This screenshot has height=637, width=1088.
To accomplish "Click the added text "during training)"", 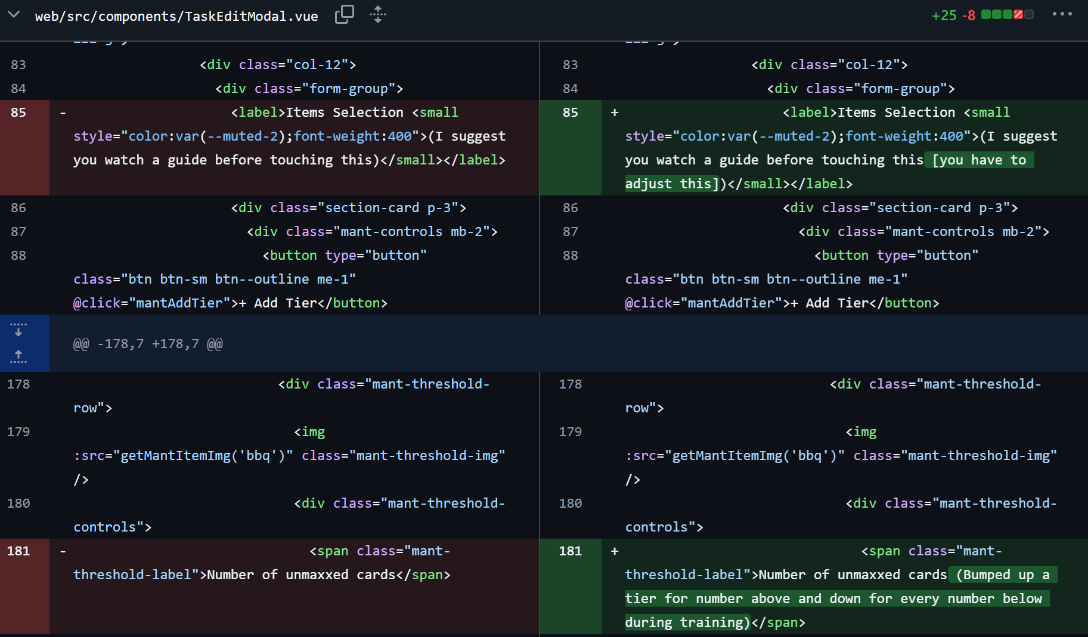I will pyautogui.click(x=688, y=622).
